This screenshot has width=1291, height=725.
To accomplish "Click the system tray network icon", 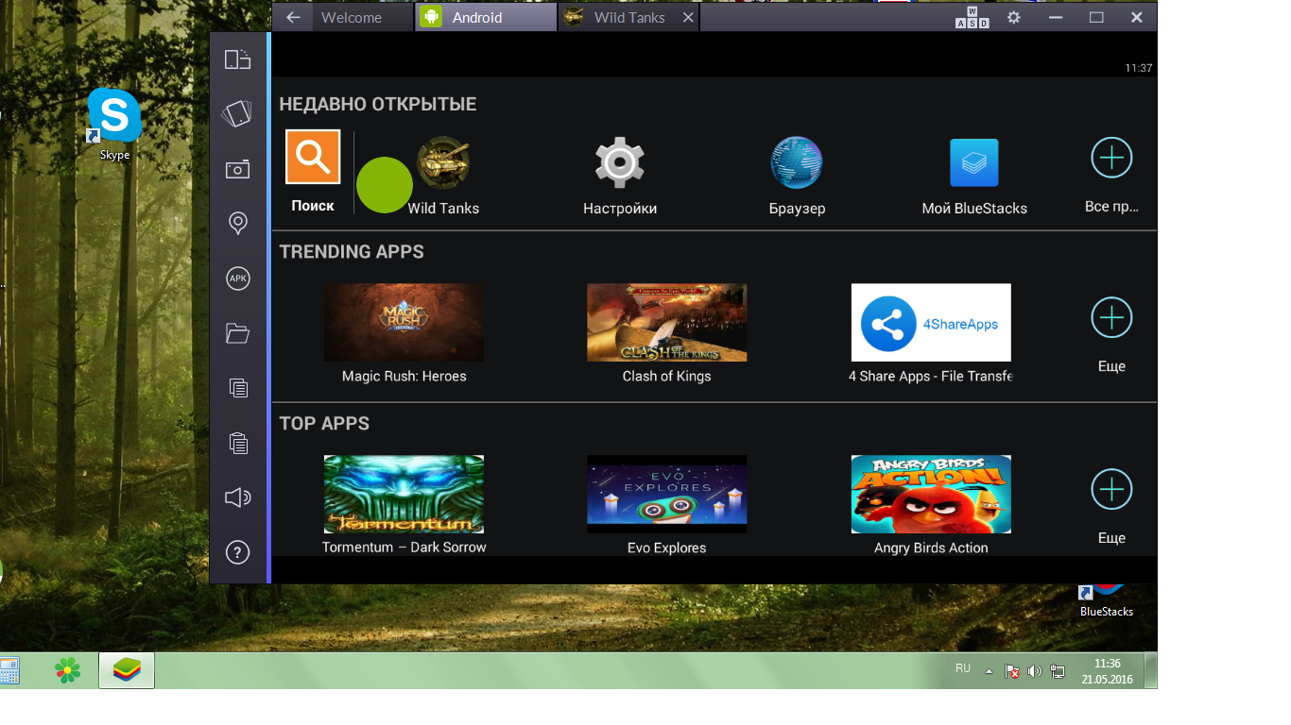I will coord(1058,671).
